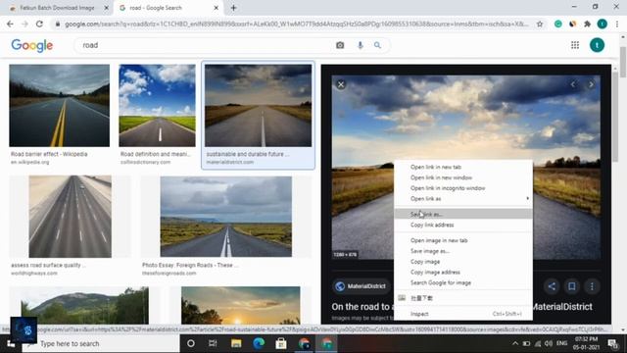
Task: Search by image with camera icon
Action: (340, 45)
